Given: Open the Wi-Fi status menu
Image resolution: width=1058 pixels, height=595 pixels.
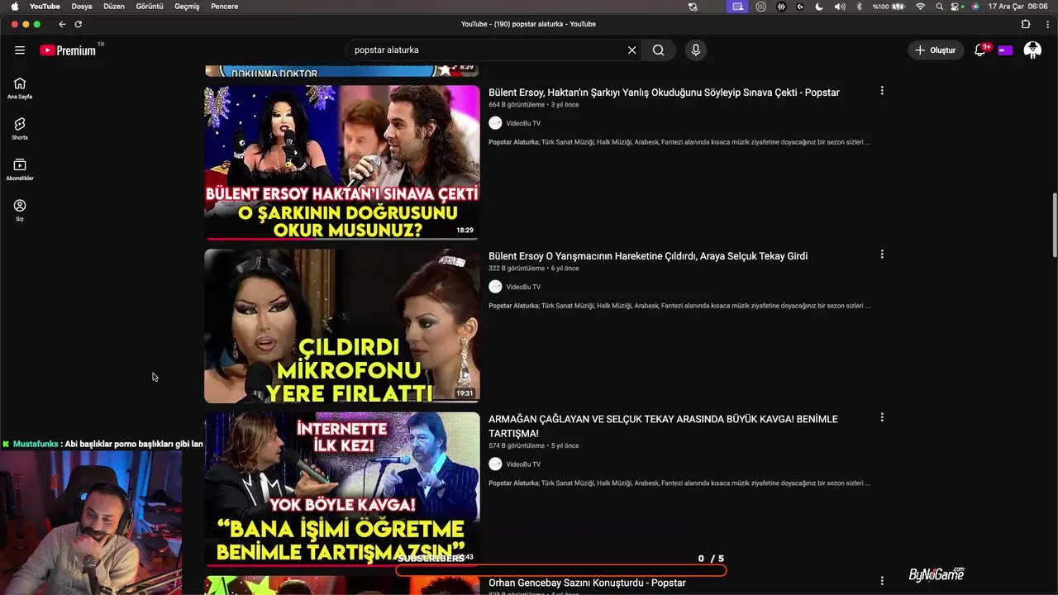Looking at the screenshot, I should [921, 7].
